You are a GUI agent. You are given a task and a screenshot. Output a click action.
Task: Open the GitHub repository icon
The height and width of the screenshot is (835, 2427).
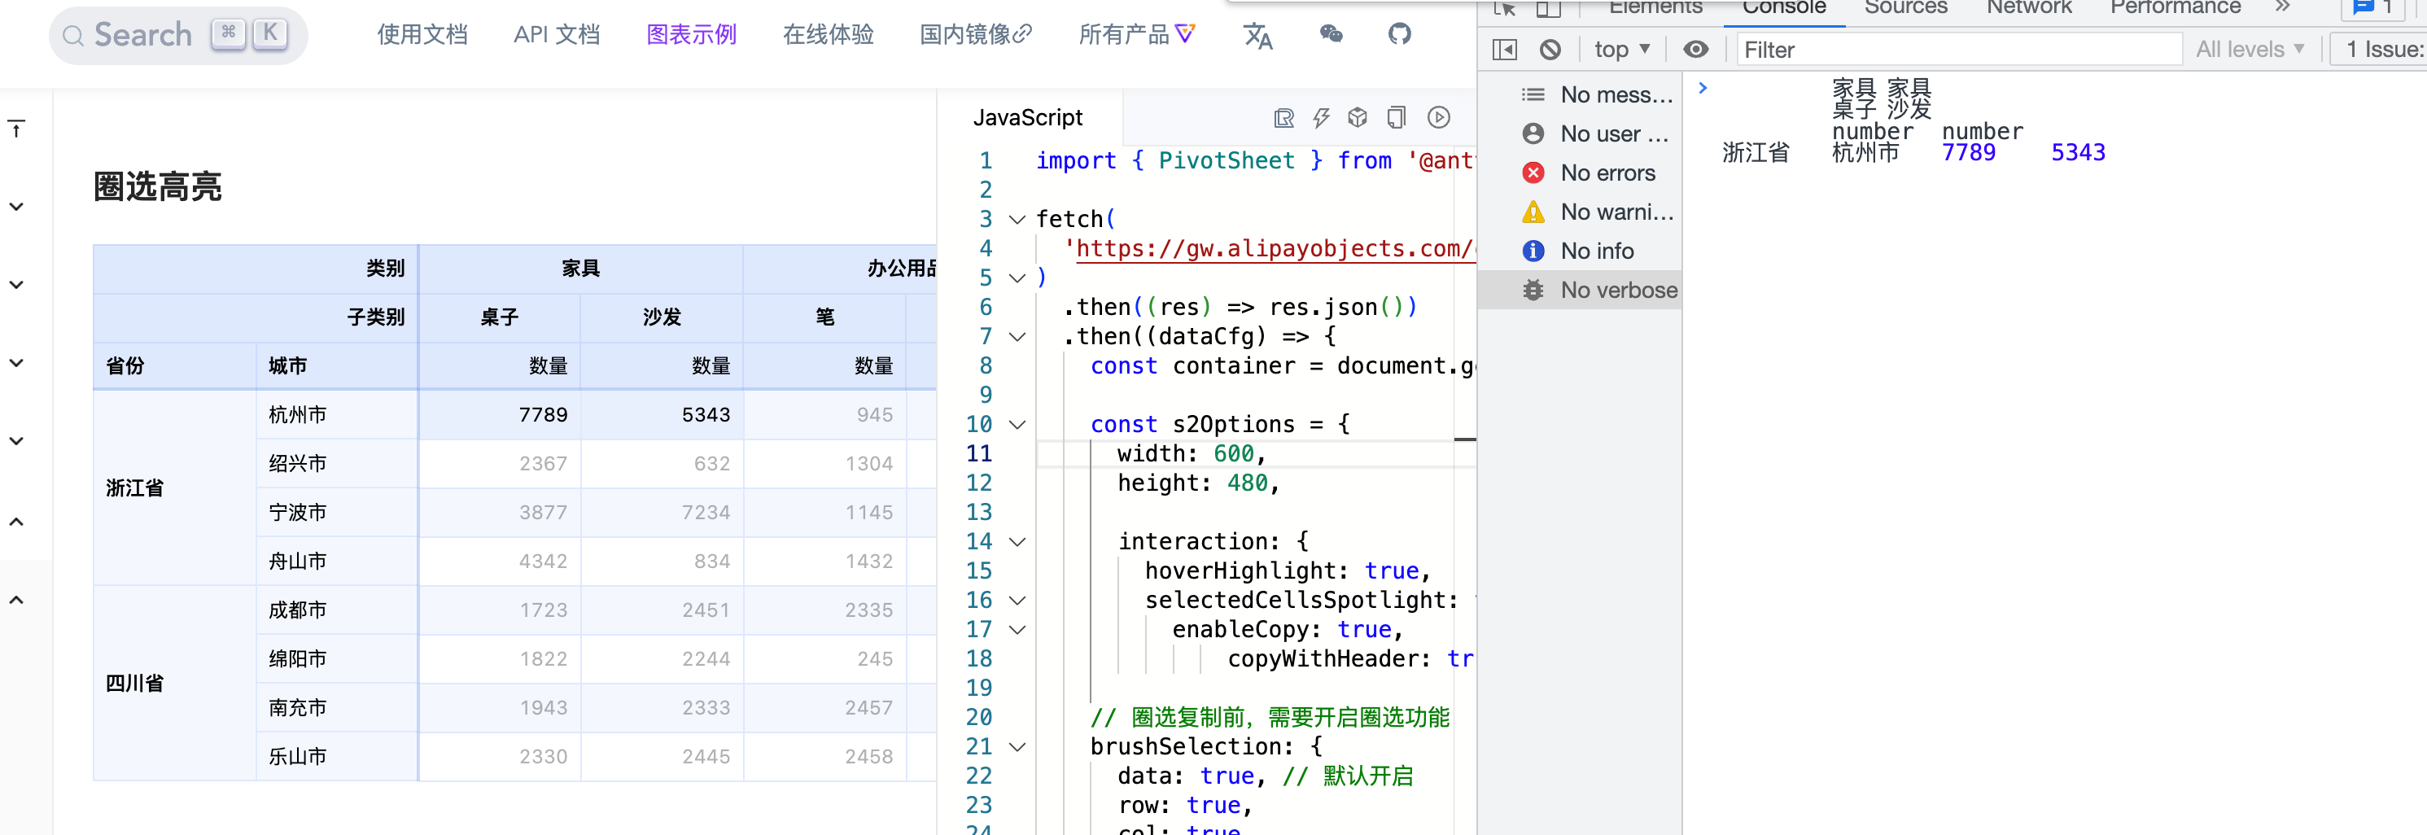(1398, 34)
